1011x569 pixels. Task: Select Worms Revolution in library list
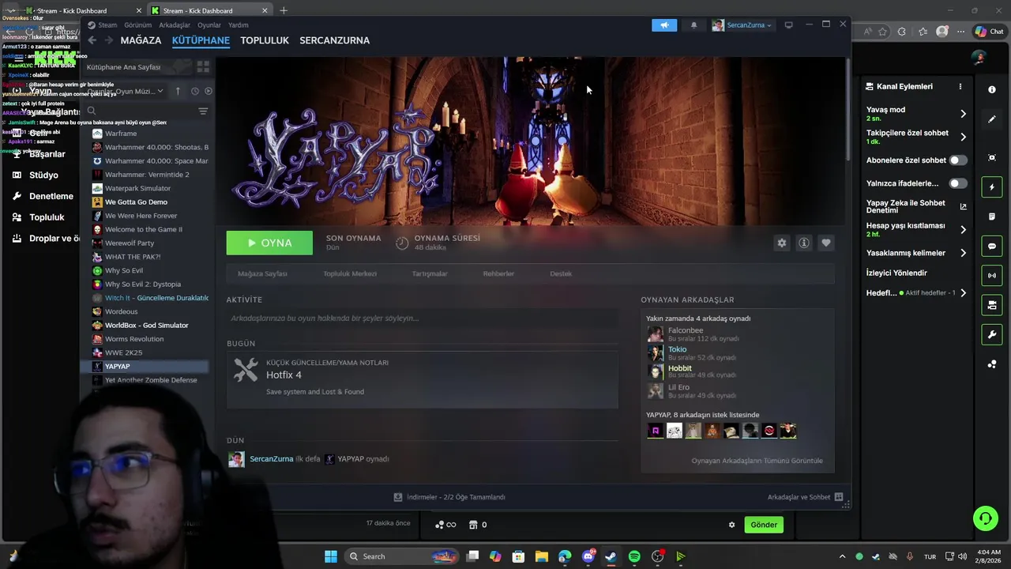click(134, 339)
